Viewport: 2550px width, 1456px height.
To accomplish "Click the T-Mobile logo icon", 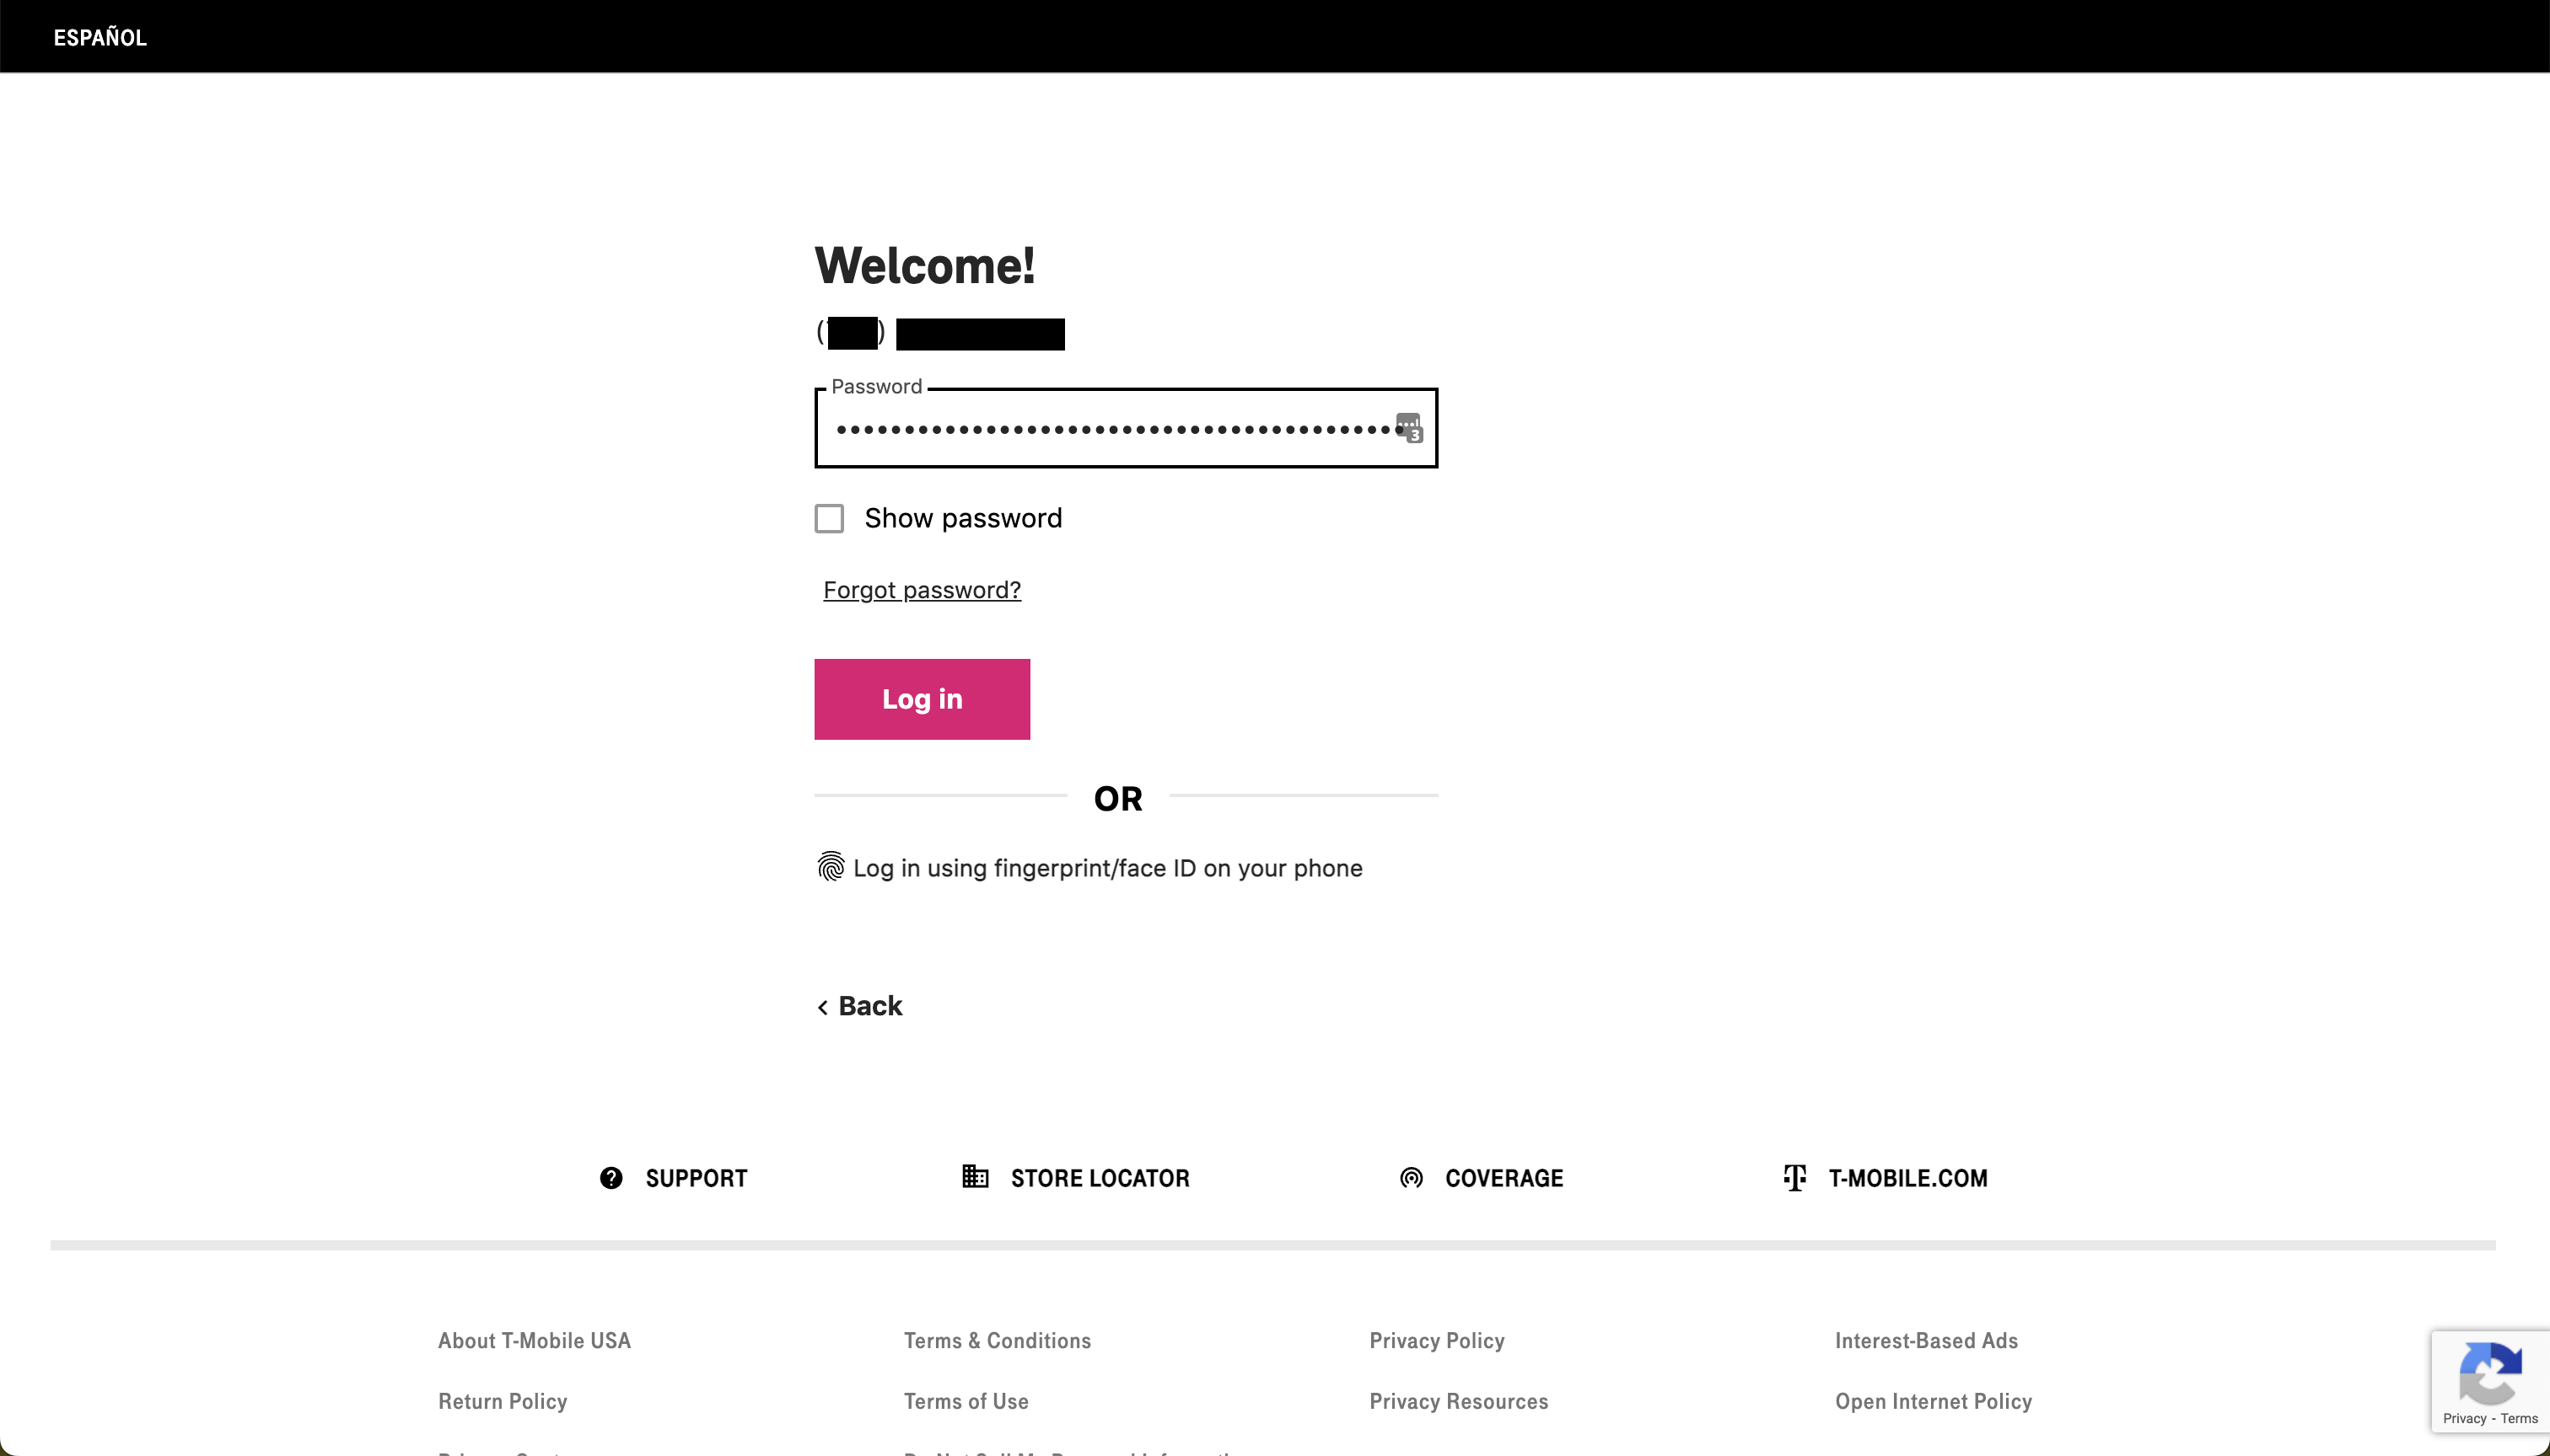I will coord(1794,1178).
